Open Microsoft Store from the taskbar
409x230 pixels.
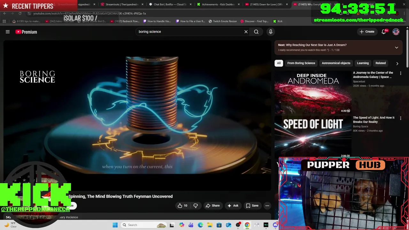[219, 225]
